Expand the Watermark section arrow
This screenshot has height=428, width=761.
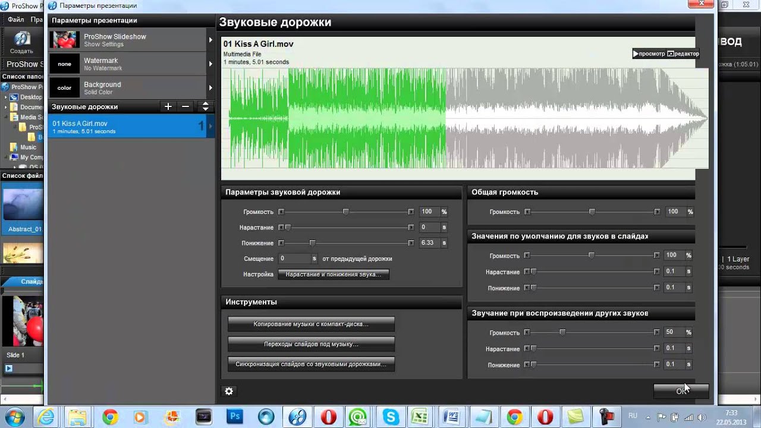pos(210,64)
